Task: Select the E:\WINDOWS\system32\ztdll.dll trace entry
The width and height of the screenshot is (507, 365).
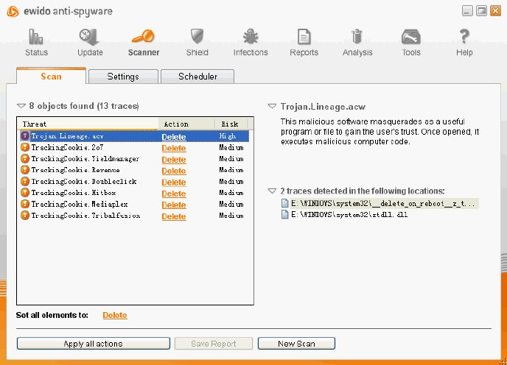Action: [x=349, y=215]
